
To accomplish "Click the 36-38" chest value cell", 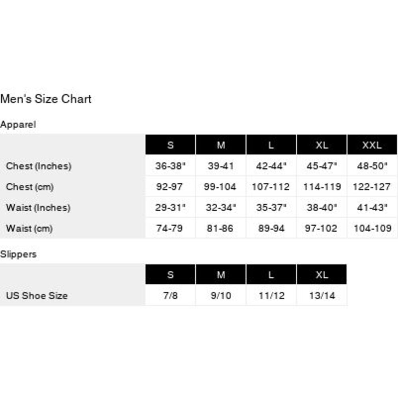I will click(x=170, y=166).
